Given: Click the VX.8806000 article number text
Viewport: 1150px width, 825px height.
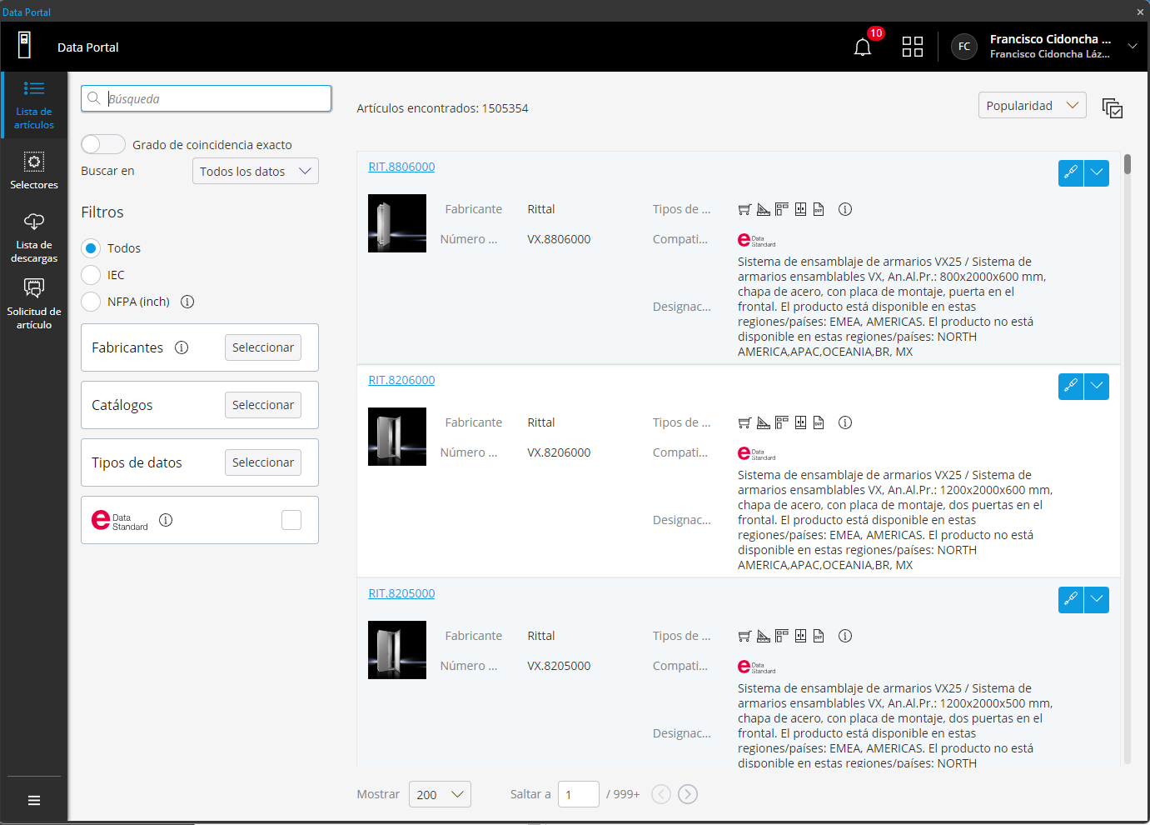Looking at the screenshot, I should [x=559, y=239].
